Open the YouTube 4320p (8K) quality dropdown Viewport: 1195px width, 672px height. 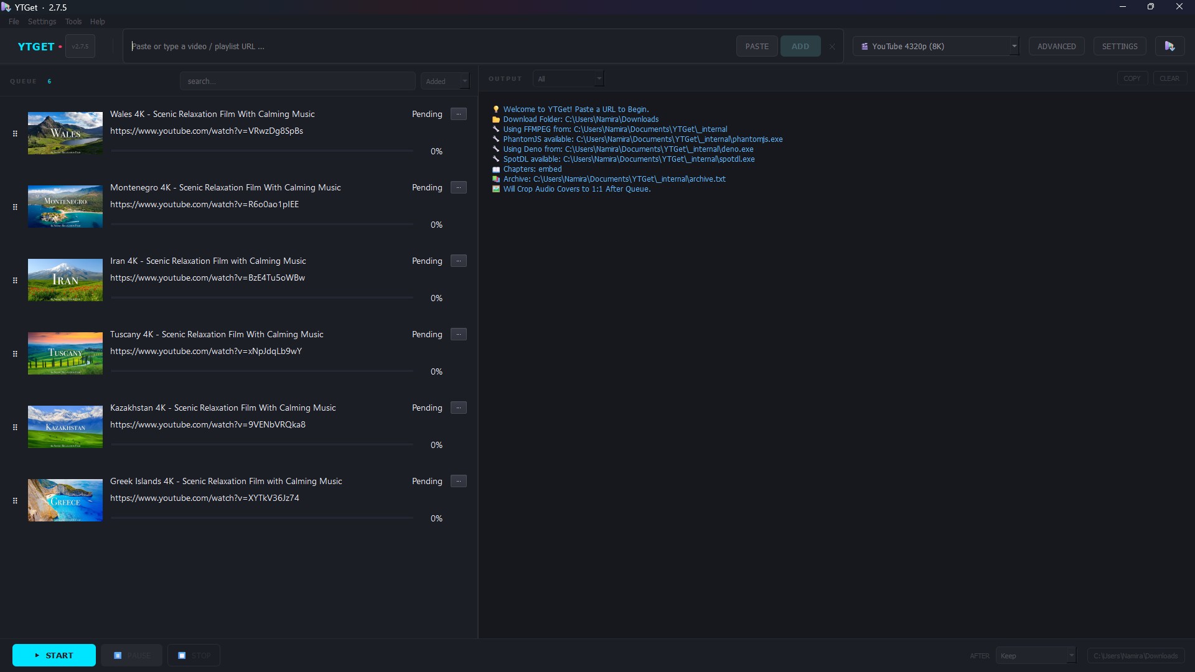tap(936, 46)
